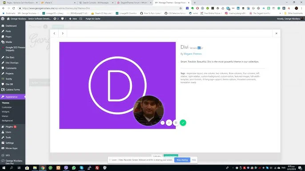The height and width of the screenshot is (171, 305).
Task: Switch to the first Pages browser tab
Action: 20,3
